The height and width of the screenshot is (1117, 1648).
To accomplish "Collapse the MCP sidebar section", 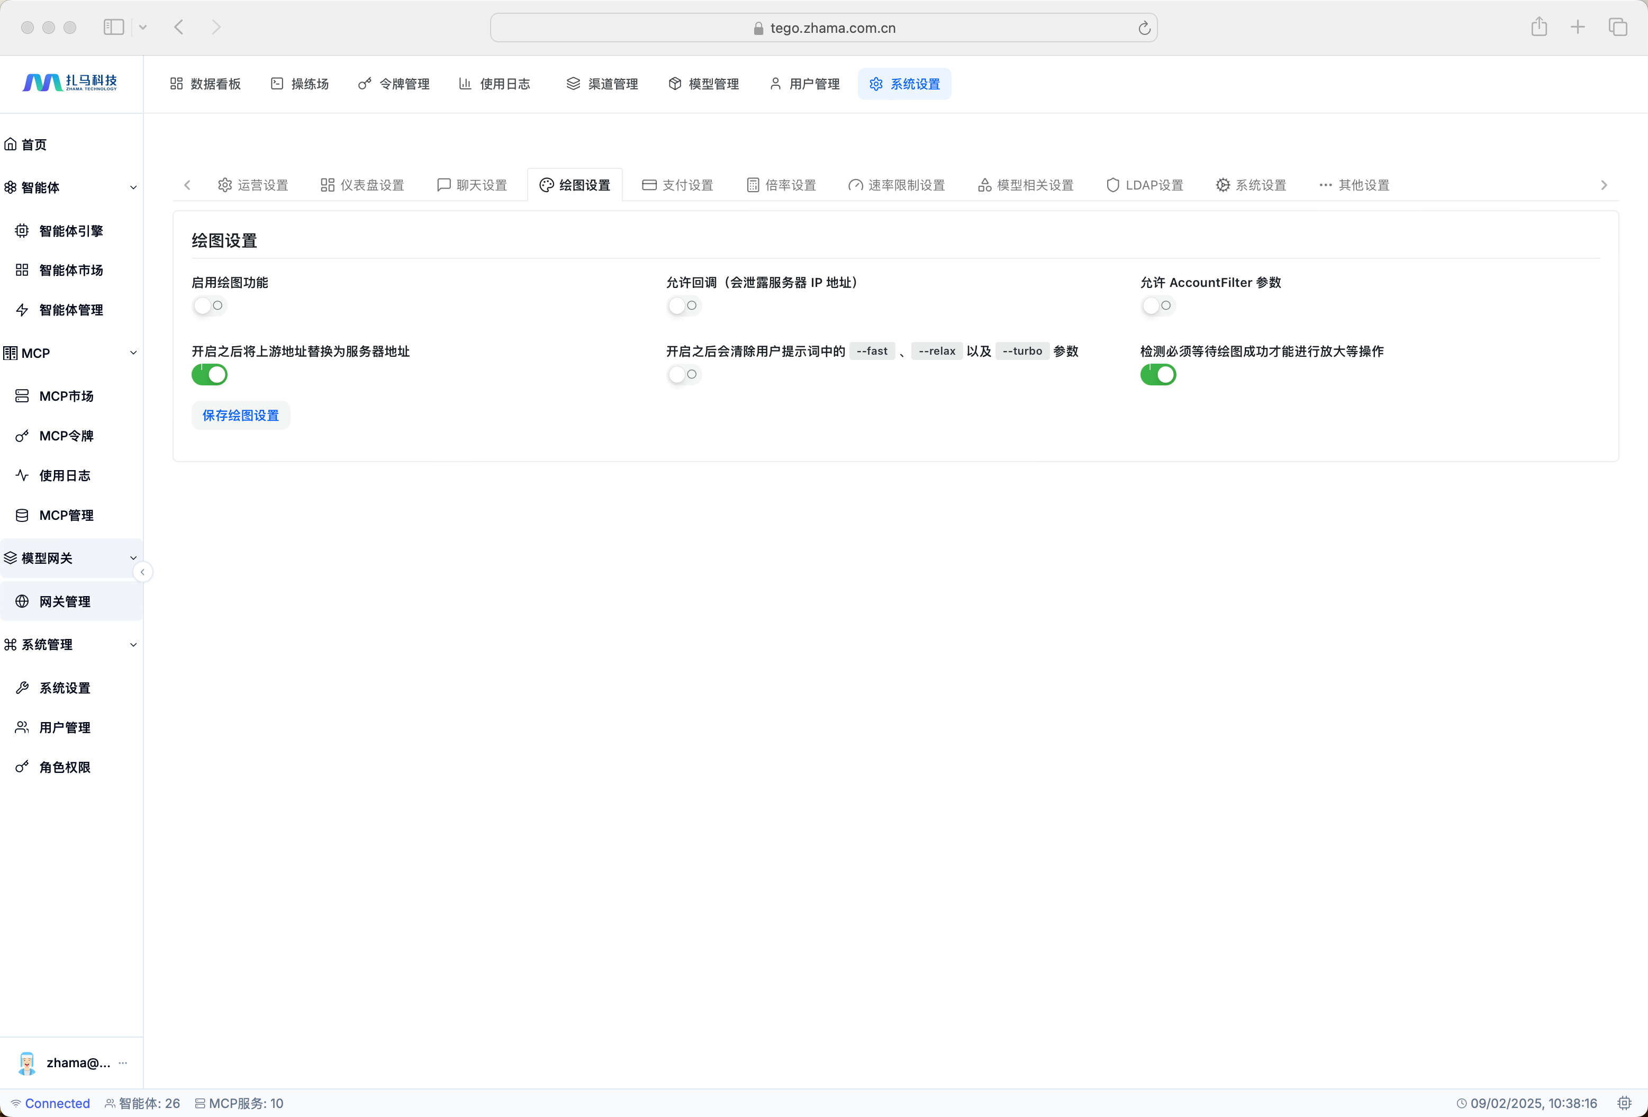I will (133, 353).
